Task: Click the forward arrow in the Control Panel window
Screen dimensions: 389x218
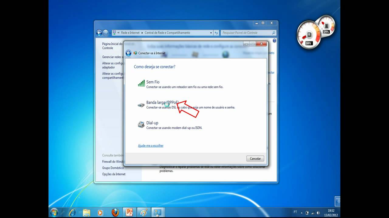Action: tap(105, 33)
